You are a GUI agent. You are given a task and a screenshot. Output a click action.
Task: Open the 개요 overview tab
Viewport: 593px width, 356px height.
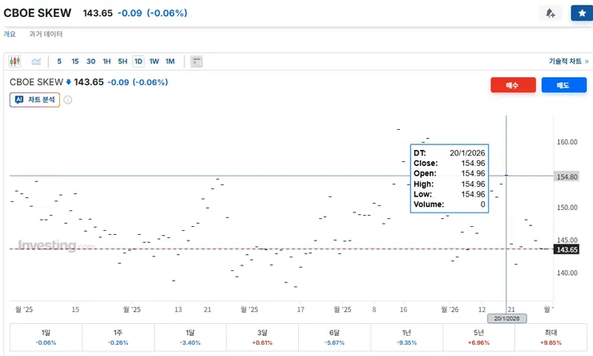[x=10, y=34]
